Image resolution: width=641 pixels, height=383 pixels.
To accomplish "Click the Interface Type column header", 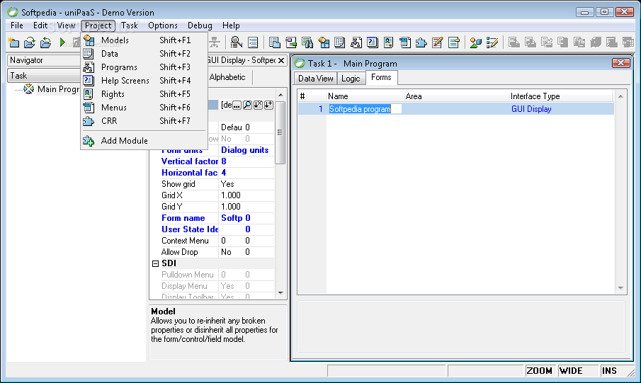I will click(x=561, y=96).
